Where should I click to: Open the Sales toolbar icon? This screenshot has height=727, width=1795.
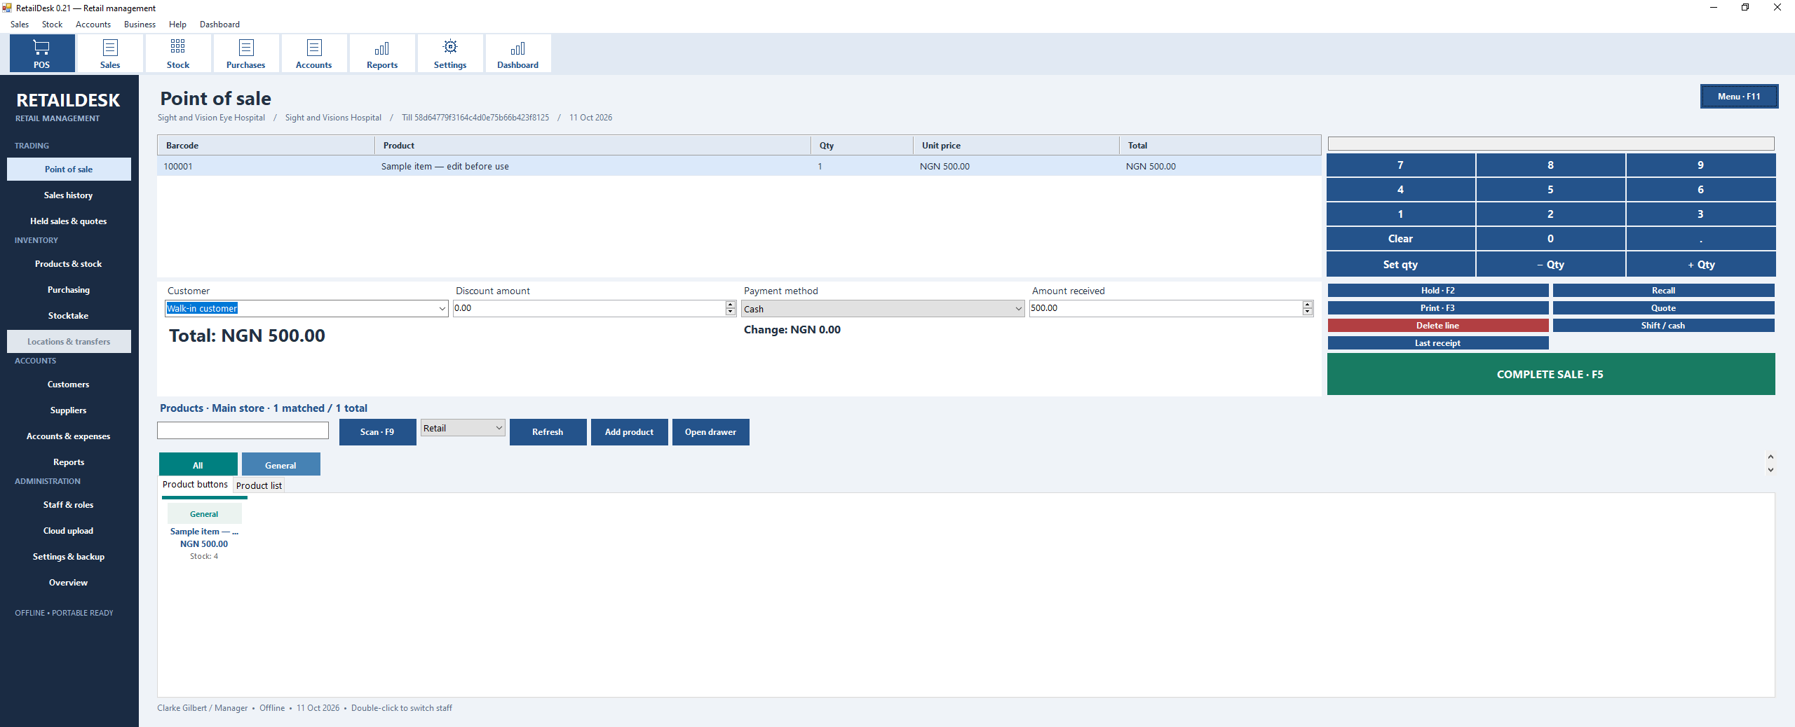[x=110, y=53]
